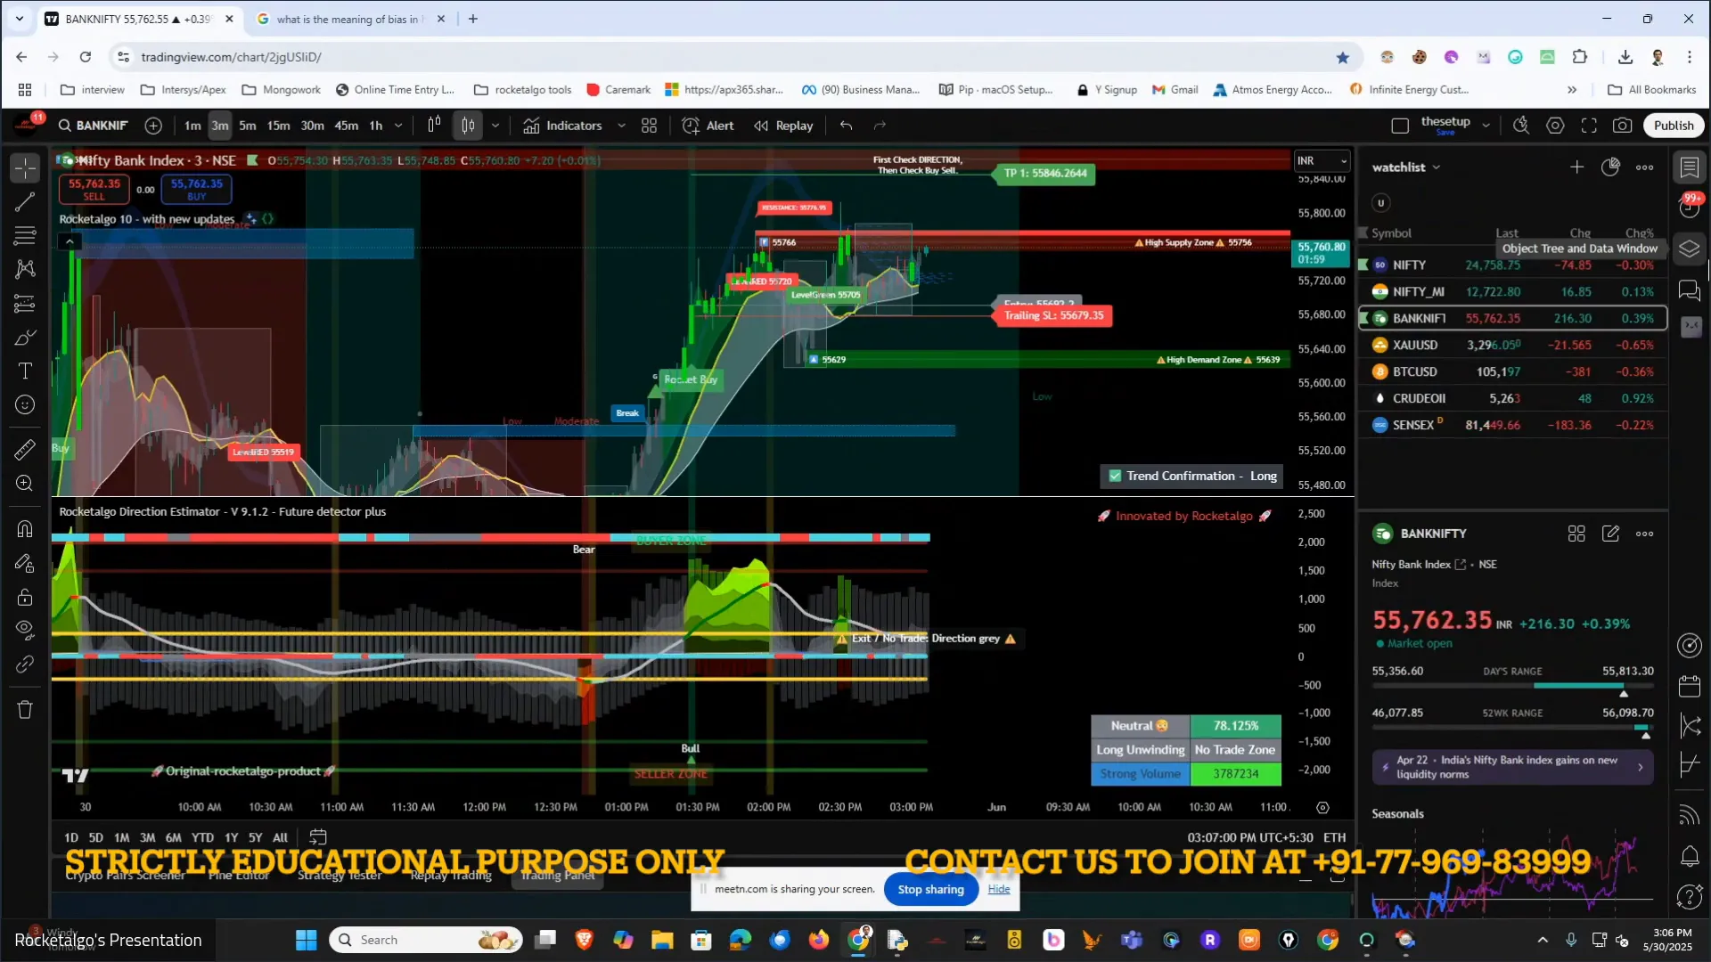Expand hidden bookmarks chevron
The image size is (1711, 962).
point(1572,90)
